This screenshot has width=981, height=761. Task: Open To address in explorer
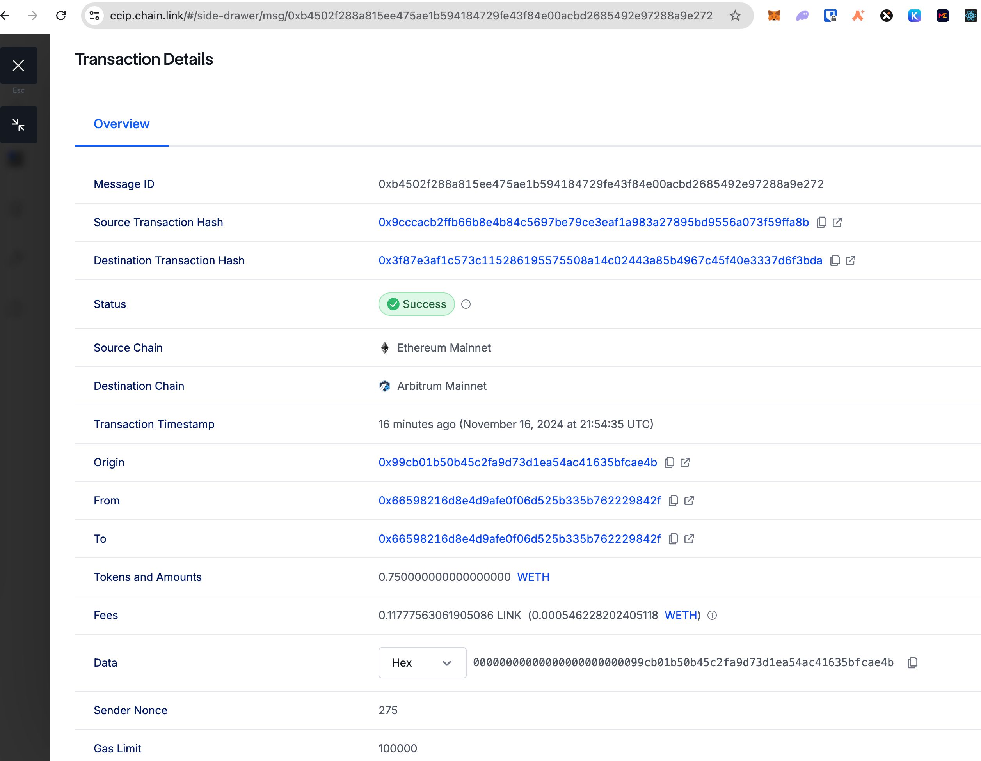[x=689, y=538]
